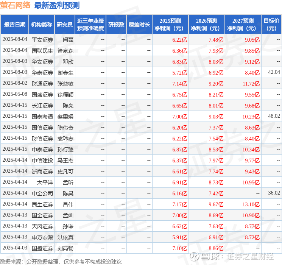This screenshot has height=265, width=282.
Task: Select the 机构简称 column header
Action: (x=42, y=25)
